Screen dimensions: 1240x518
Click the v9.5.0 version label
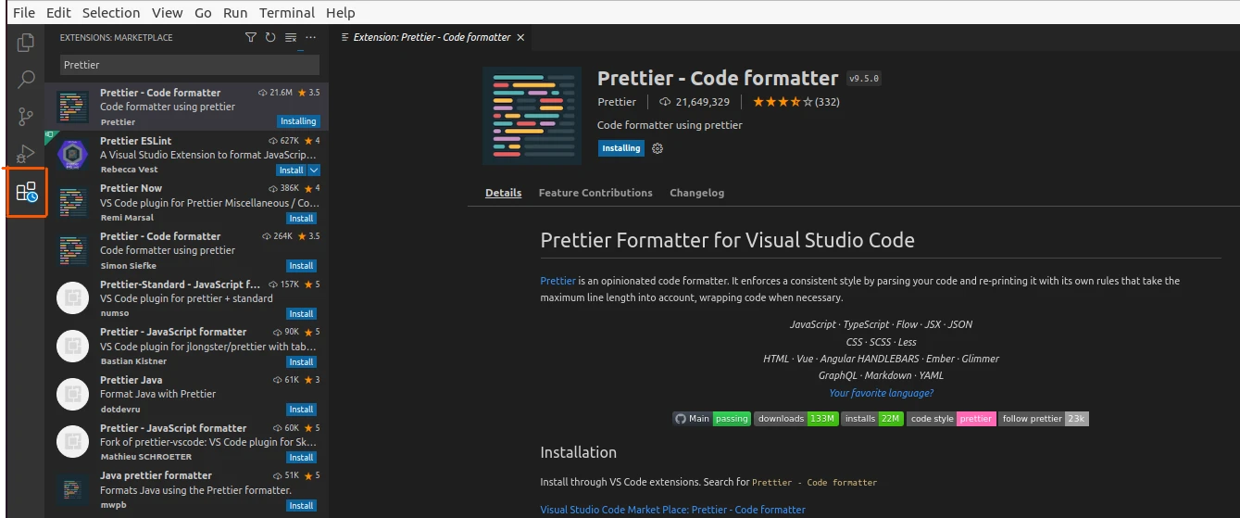(863, 79)
